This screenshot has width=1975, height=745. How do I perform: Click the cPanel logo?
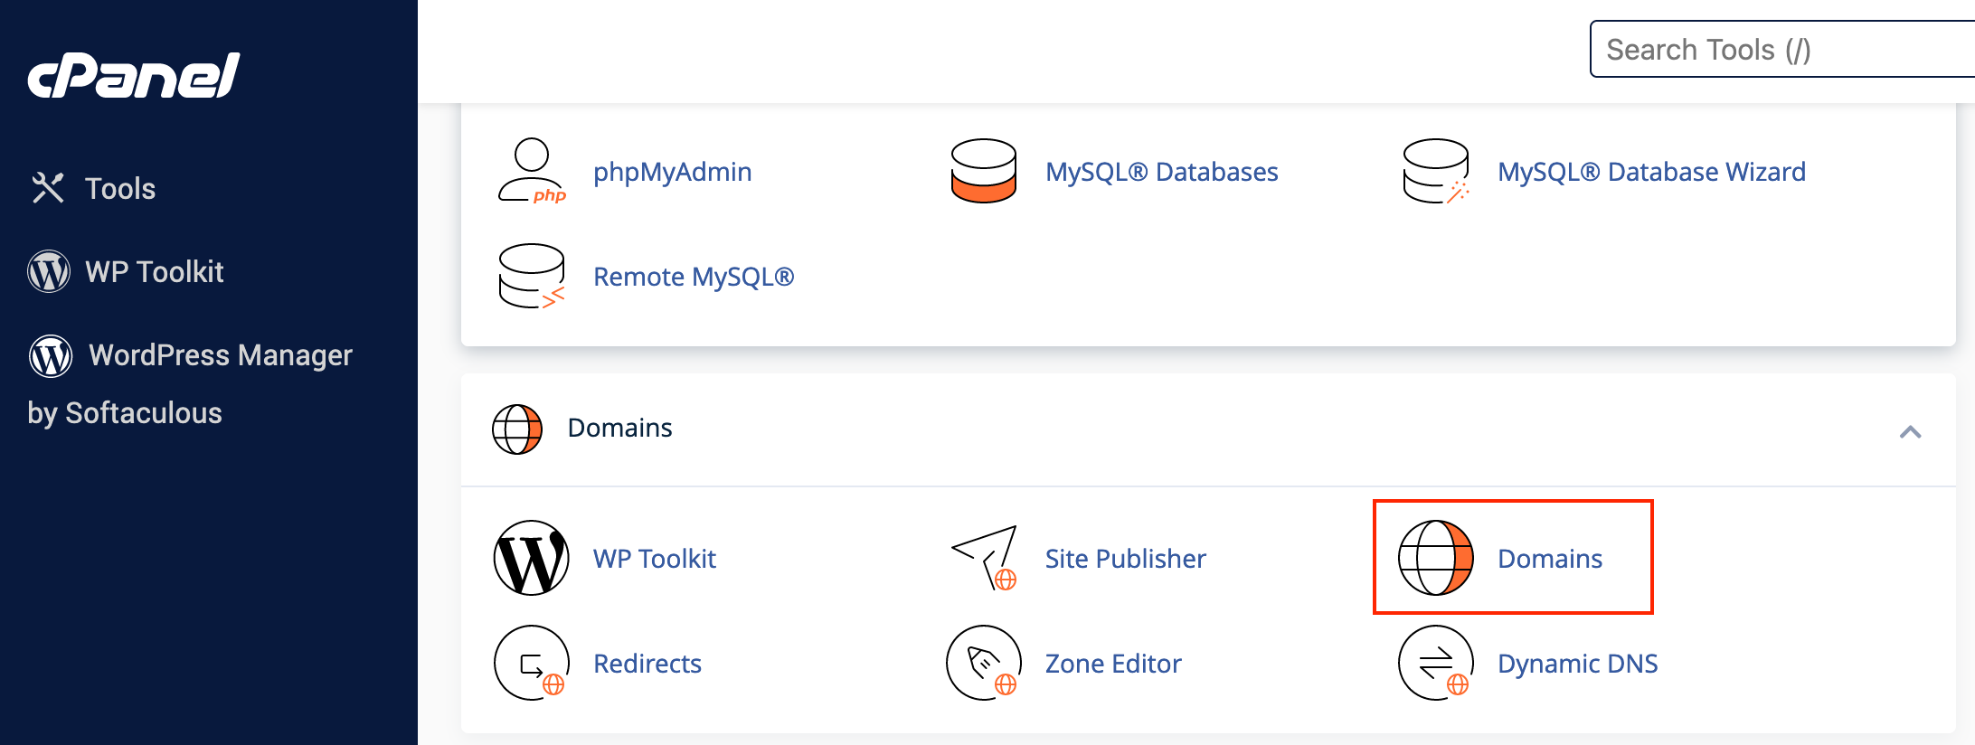[134, 76]
